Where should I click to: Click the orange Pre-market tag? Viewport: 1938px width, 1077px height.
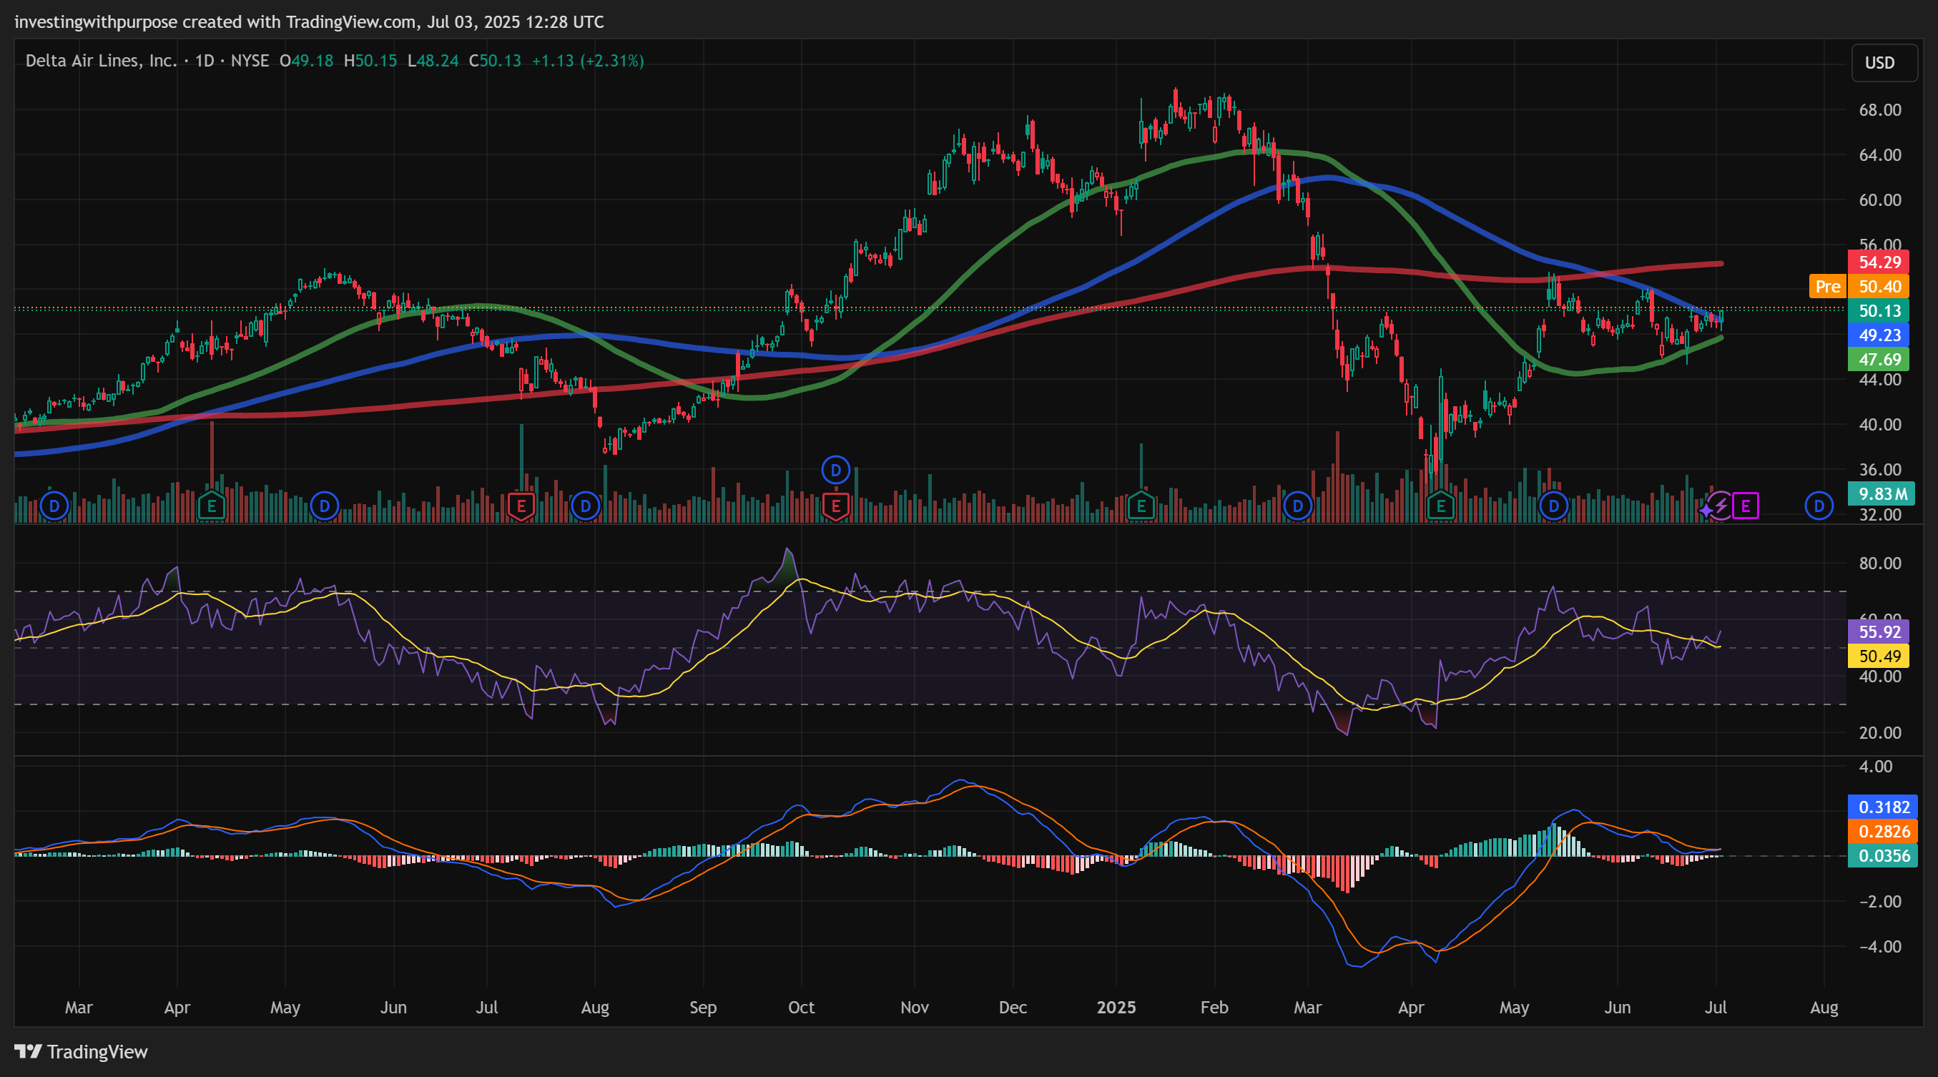point(1827,287)
